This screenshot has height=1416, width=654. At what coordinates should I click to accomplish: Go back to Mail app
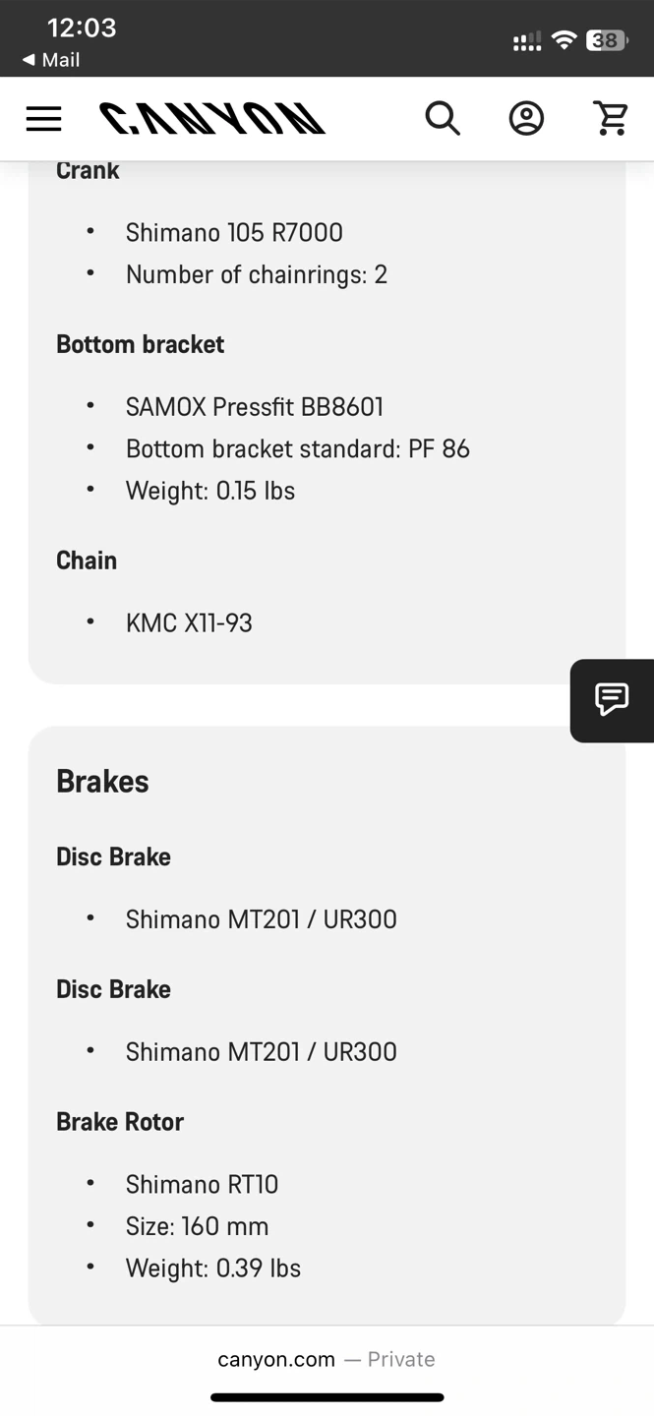51,60
